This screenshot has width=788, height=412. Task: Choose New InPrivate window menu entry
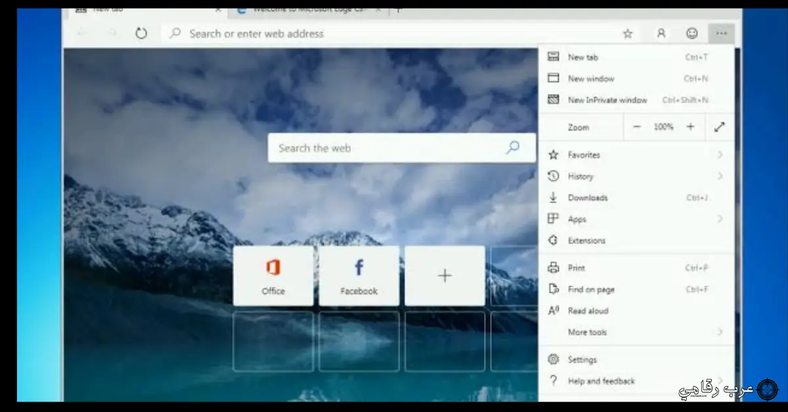pyautogui.click(x=636, y=100)
